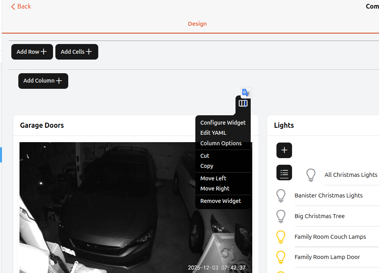Click the Garage Doors card title

(x=42, y=125)
